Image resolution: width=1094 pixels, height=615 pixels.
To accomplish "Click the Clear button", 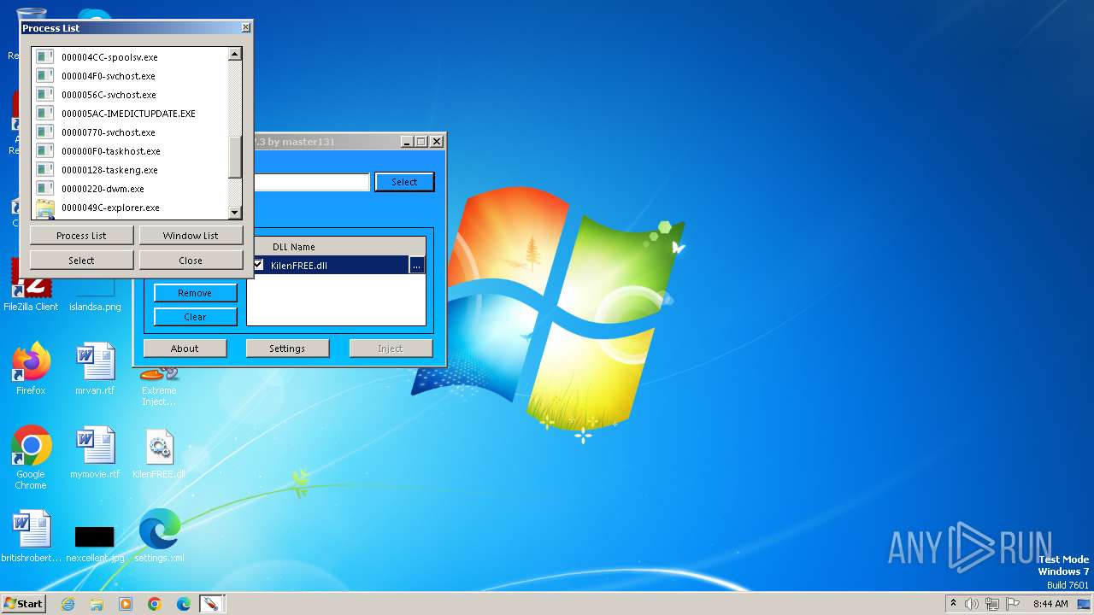I will tap(195, 317).
